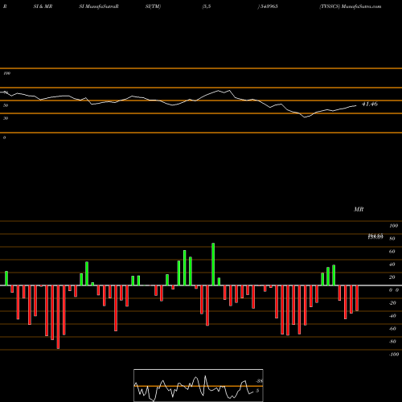Click the mini overview chart thumbnail

tap(199, 385)
